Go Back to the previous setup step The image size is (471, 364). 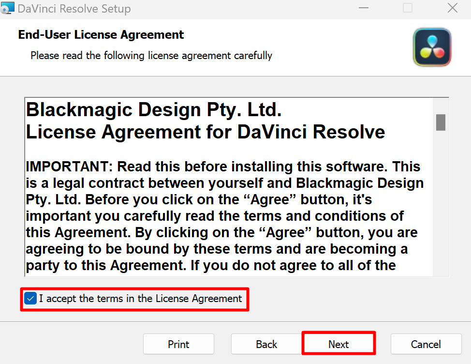[266, 344]
